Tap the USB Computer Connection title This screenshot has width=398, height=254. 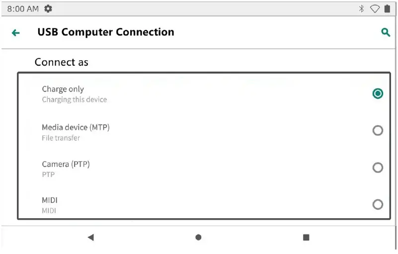(x=106, y=32)
